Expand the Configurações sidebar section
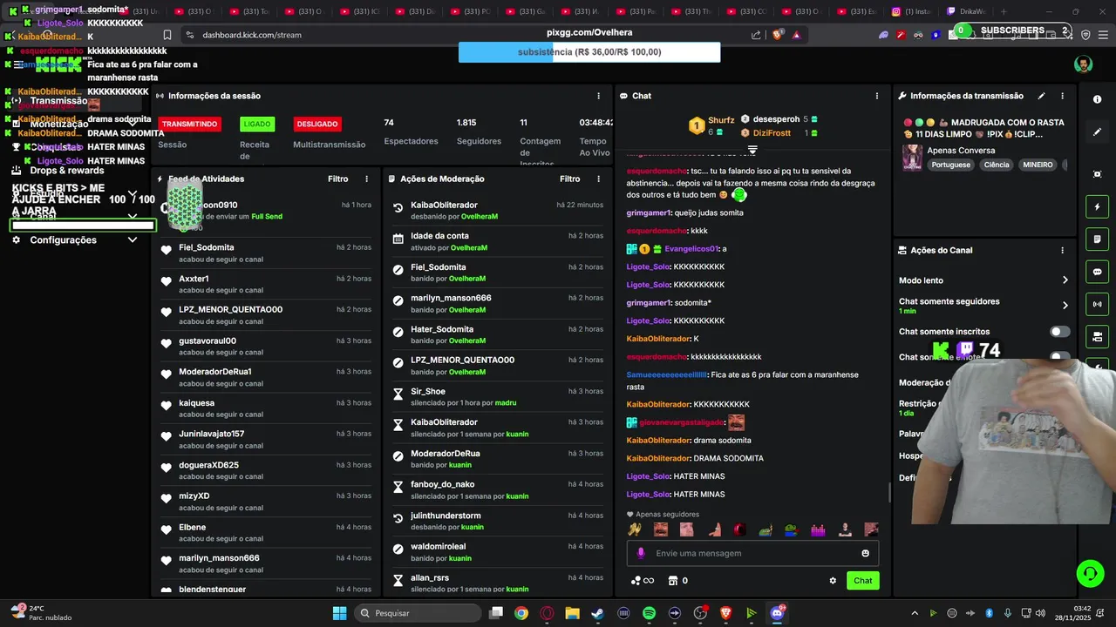The width and height of the screenshot is (1116, 627). tap(133, 239)
